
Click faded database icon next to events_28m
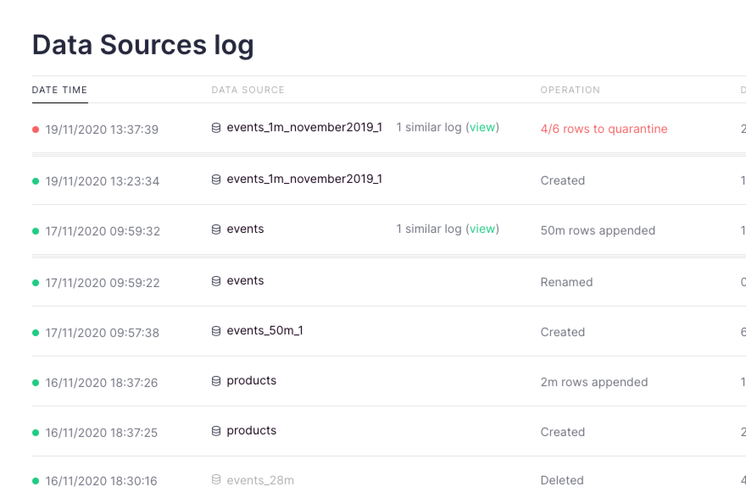pos(216,479)
